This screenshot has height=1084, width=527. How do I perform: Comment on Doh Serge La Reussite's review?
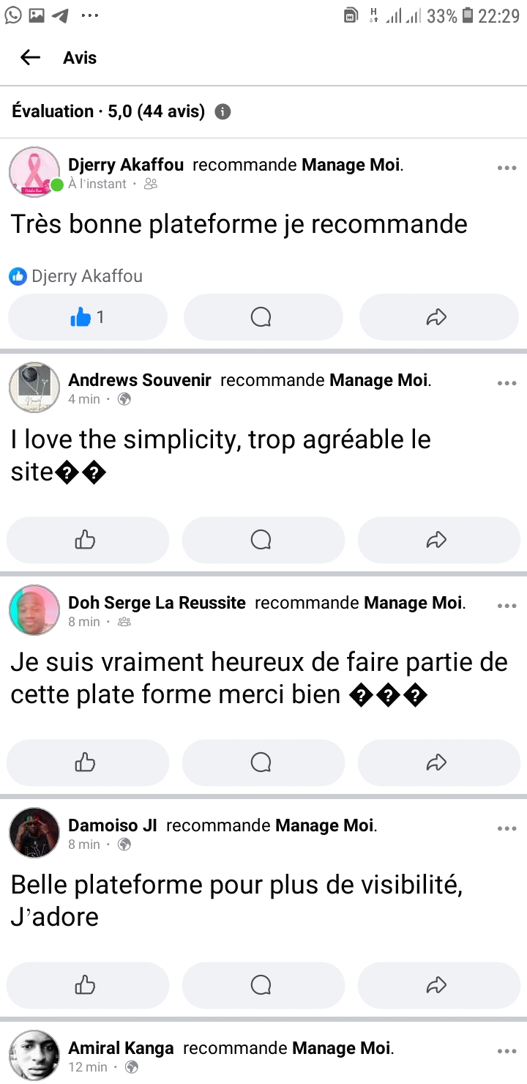261,762
